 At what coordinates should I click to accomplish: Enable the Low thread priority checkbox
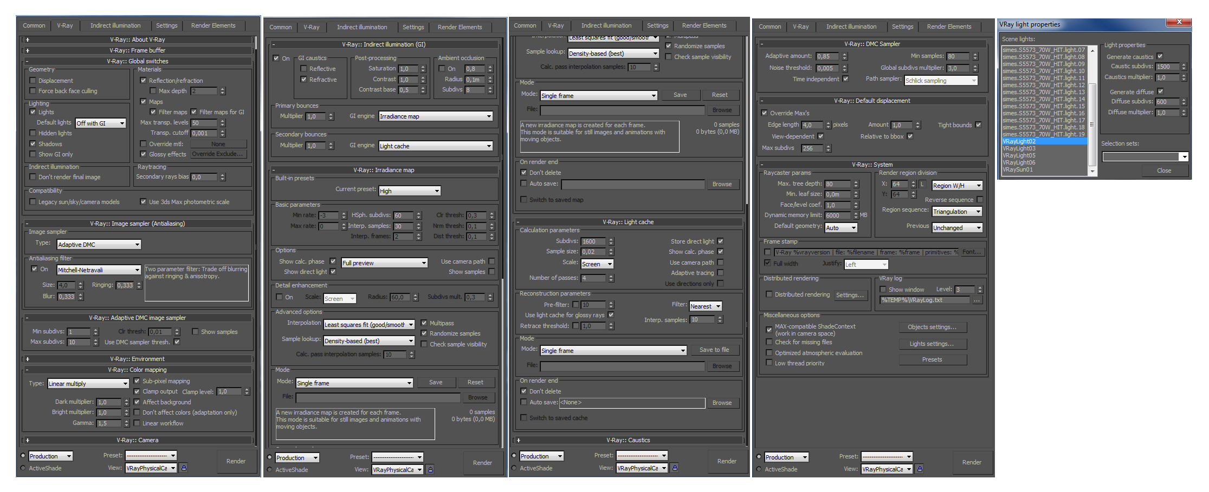click(x=769, y=363)
